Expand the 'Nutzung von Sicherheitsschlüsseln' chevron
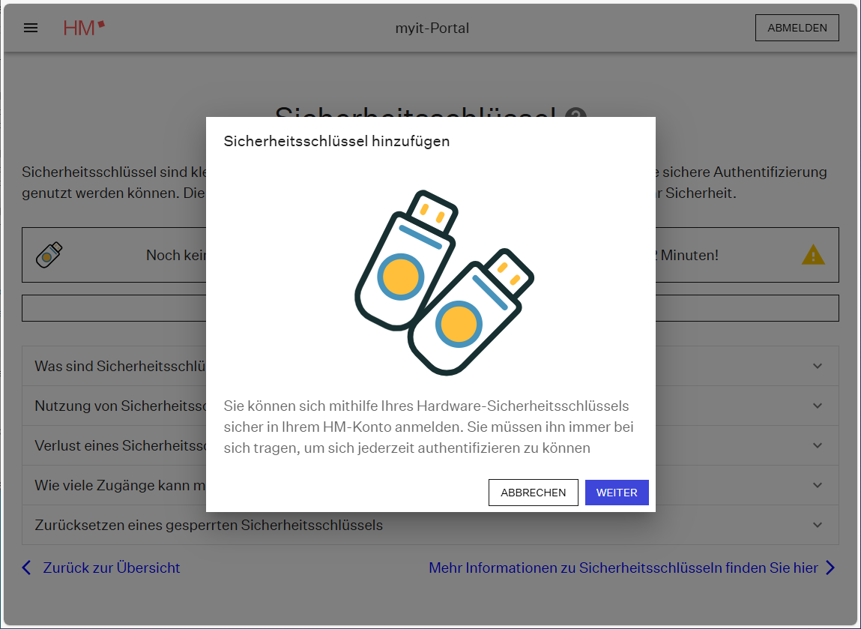This screenshot has height=629, width=861. pyautogui.click(x=818, y=406)
